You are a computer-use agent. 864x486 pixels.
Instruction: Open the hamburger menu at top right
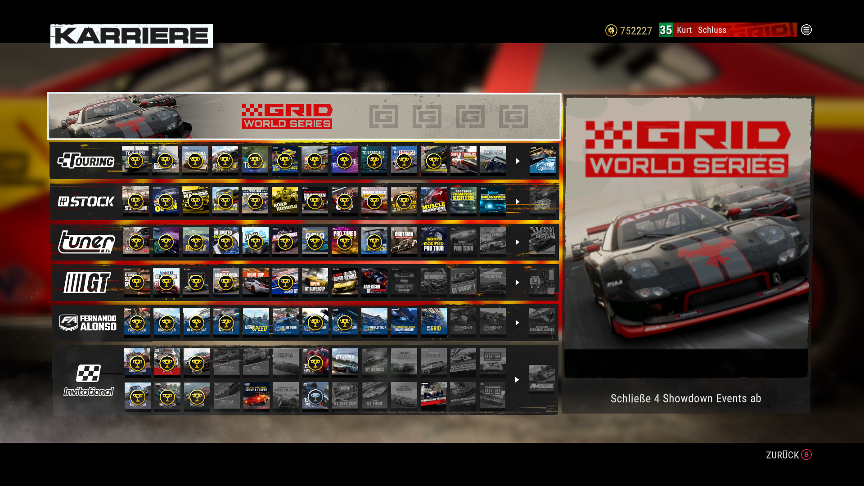[x=806, y=30]
